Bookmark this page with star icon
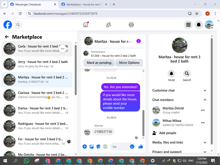Image resolution: width=220 pixels, height=165 pixels. 197,14
